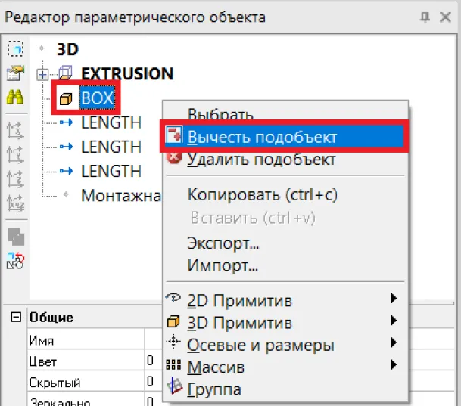461x406 pixels.
Task: Click Экспорт... in context menu
Action: point(223,244)
